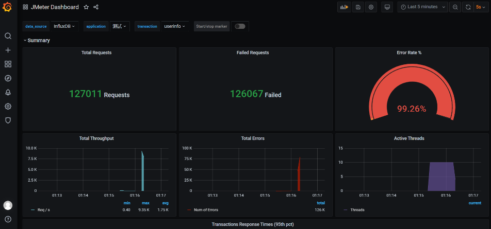491x229 pixels.
Task: Zoom out the time range
Action: point(455,7)
